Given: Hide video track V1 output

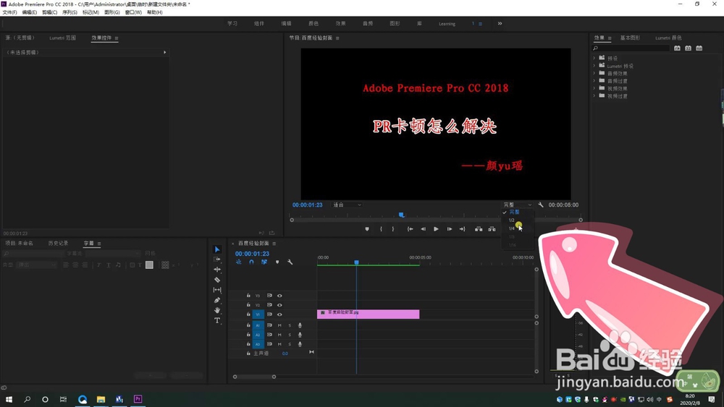Looking at the screenshot, I should (279, 314).
